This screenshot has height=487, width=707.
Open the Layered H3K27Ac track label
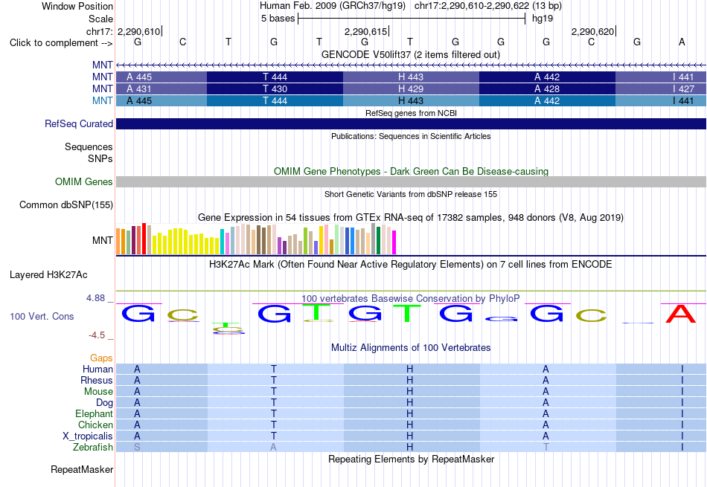(48, 275)
